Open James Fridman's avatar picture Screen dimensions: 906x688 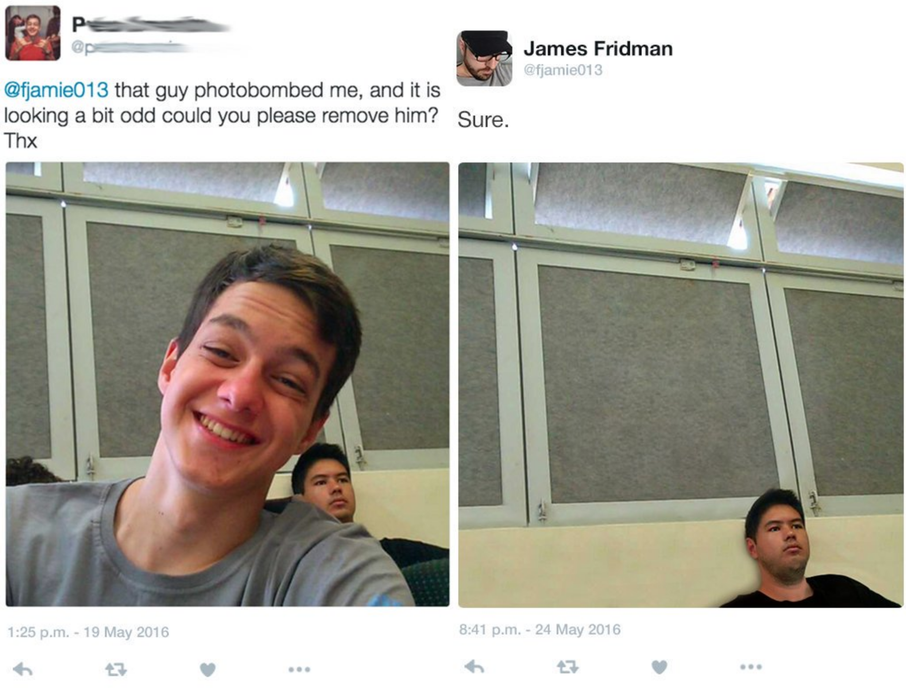(484, 58)
